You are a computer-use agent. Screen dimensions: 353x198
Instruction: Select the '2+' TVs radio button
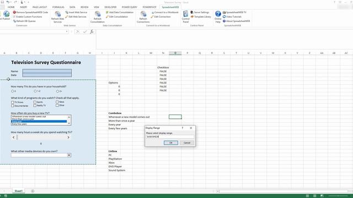point(57,91)
